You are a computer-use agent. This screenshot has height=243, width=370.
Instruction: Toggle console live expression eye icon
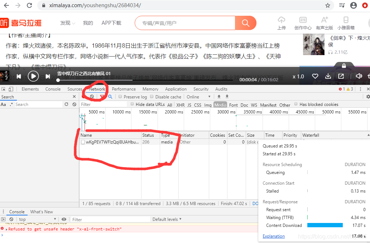click(64, 219)
